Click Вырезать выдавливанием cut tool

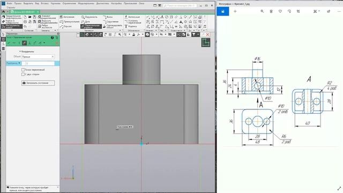click(x=48, y=21)
